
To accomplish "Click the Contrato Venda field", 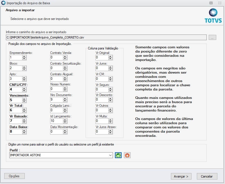I will [x=57, y=57].
